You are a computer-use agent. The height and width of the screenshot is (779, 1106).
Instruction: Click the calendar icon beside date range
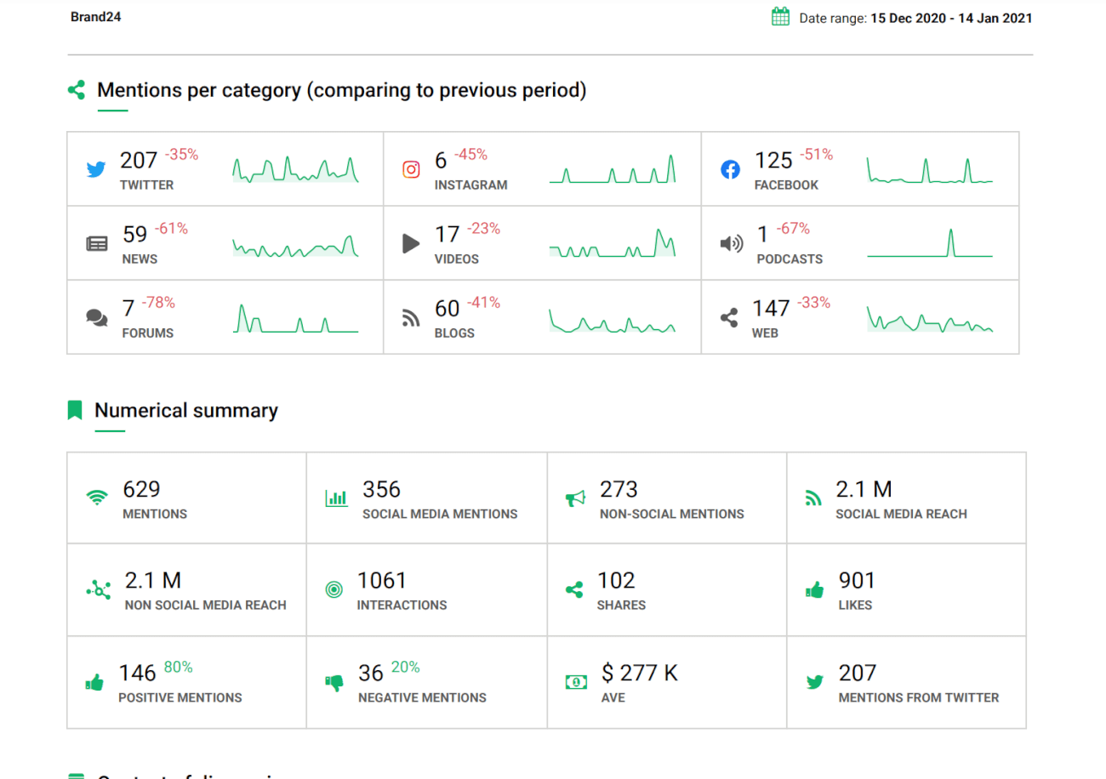[780, 17]
